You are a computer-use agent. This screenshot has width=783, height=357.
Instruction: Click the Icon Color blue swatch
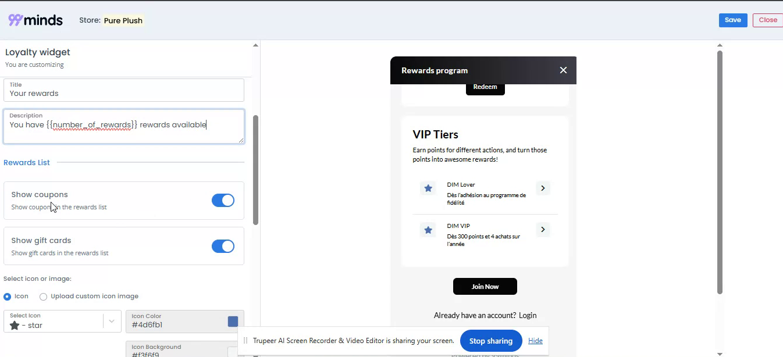[x=233, y=322]
